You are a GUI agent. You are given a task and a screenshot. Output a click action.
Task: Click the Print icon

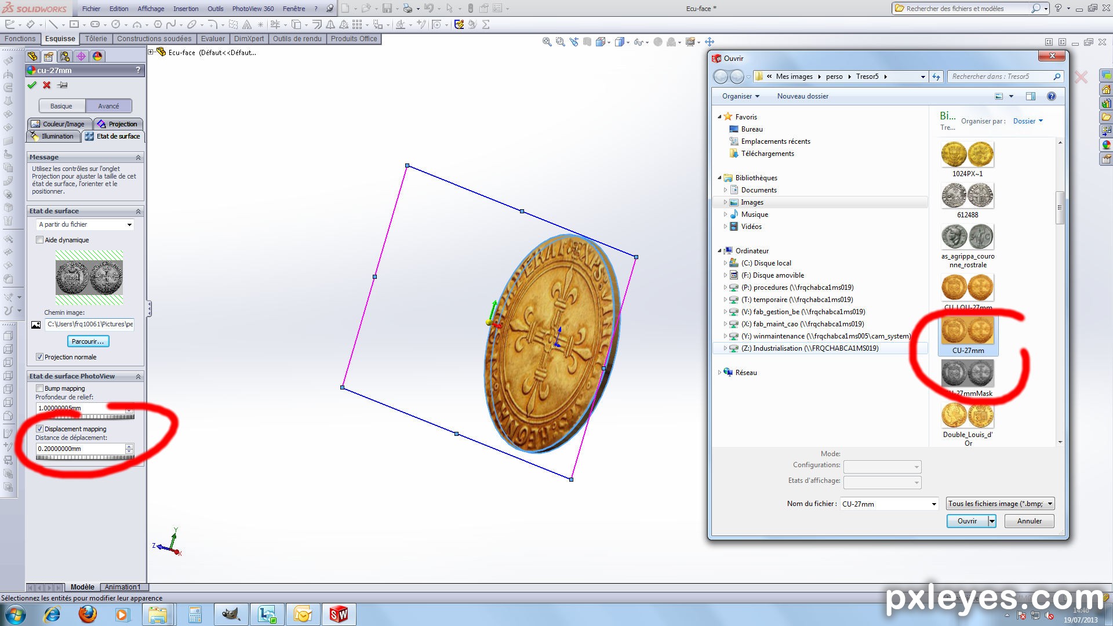(x=408, y=8)
